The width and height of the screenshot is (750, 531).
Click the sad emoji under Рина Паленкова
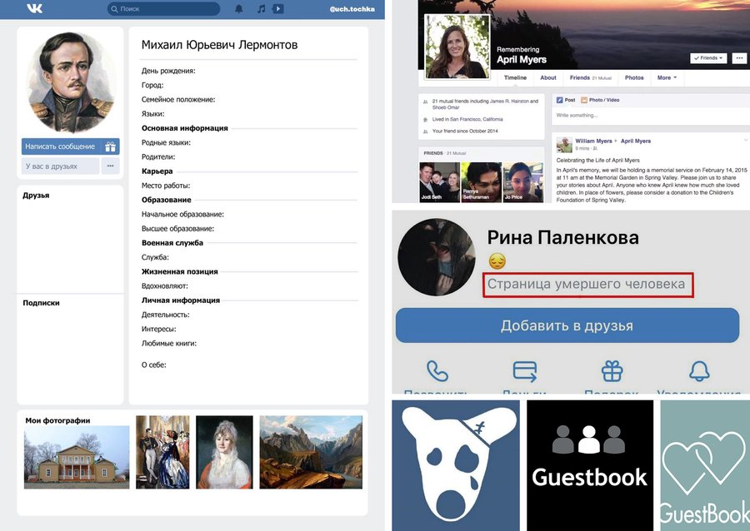click(497, 261)
